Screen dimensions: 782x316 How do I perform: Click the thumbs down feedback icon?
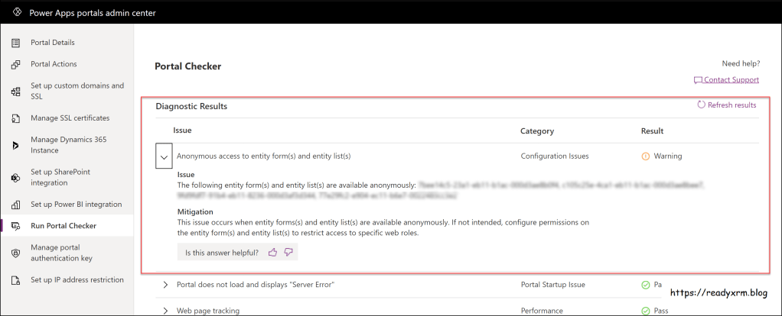[288, 252]
